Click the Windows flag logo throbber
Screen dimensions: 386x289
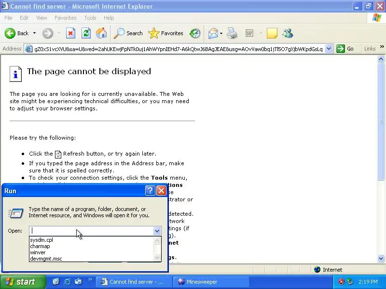(376, 18)
